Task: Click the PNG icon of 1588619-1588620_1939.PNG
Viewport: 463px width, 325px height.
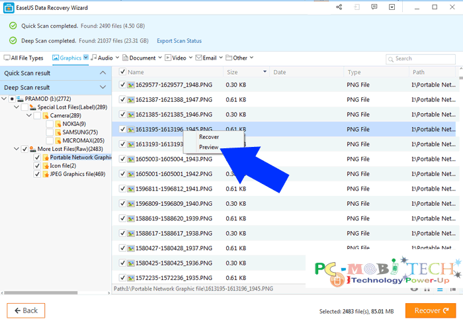Action: pyautogui.click(x=131, y=218)
